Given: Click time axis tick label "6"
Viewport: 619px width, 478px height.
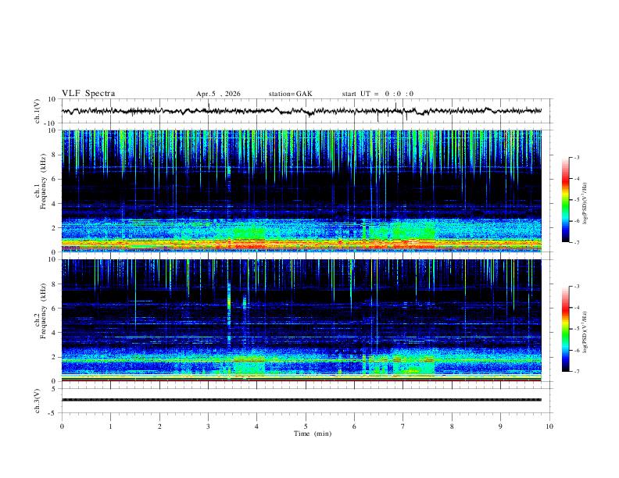Looking at the screenshot, I should [354, 426].
